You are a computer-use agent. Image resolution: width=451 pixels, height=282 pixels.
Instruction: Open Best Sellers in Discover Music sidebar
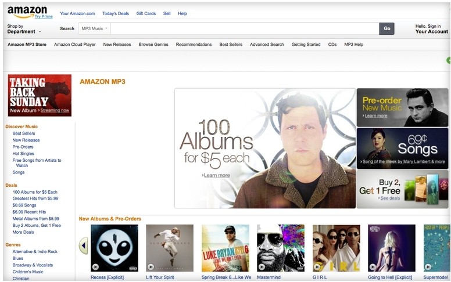coord(24,133)
